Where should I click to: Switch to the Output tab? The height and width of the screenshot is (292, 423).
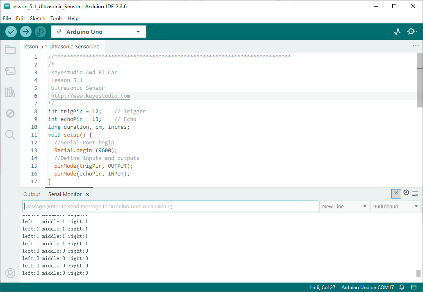click(x=32, y=194)
